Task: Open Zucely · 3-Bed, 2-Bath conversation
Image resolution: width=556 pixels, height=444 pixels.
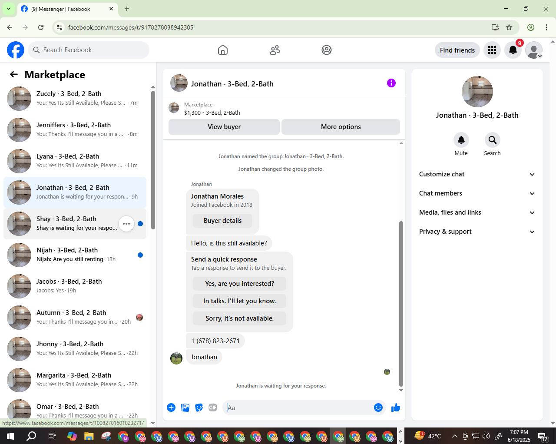Action: (x=75, y=99)
